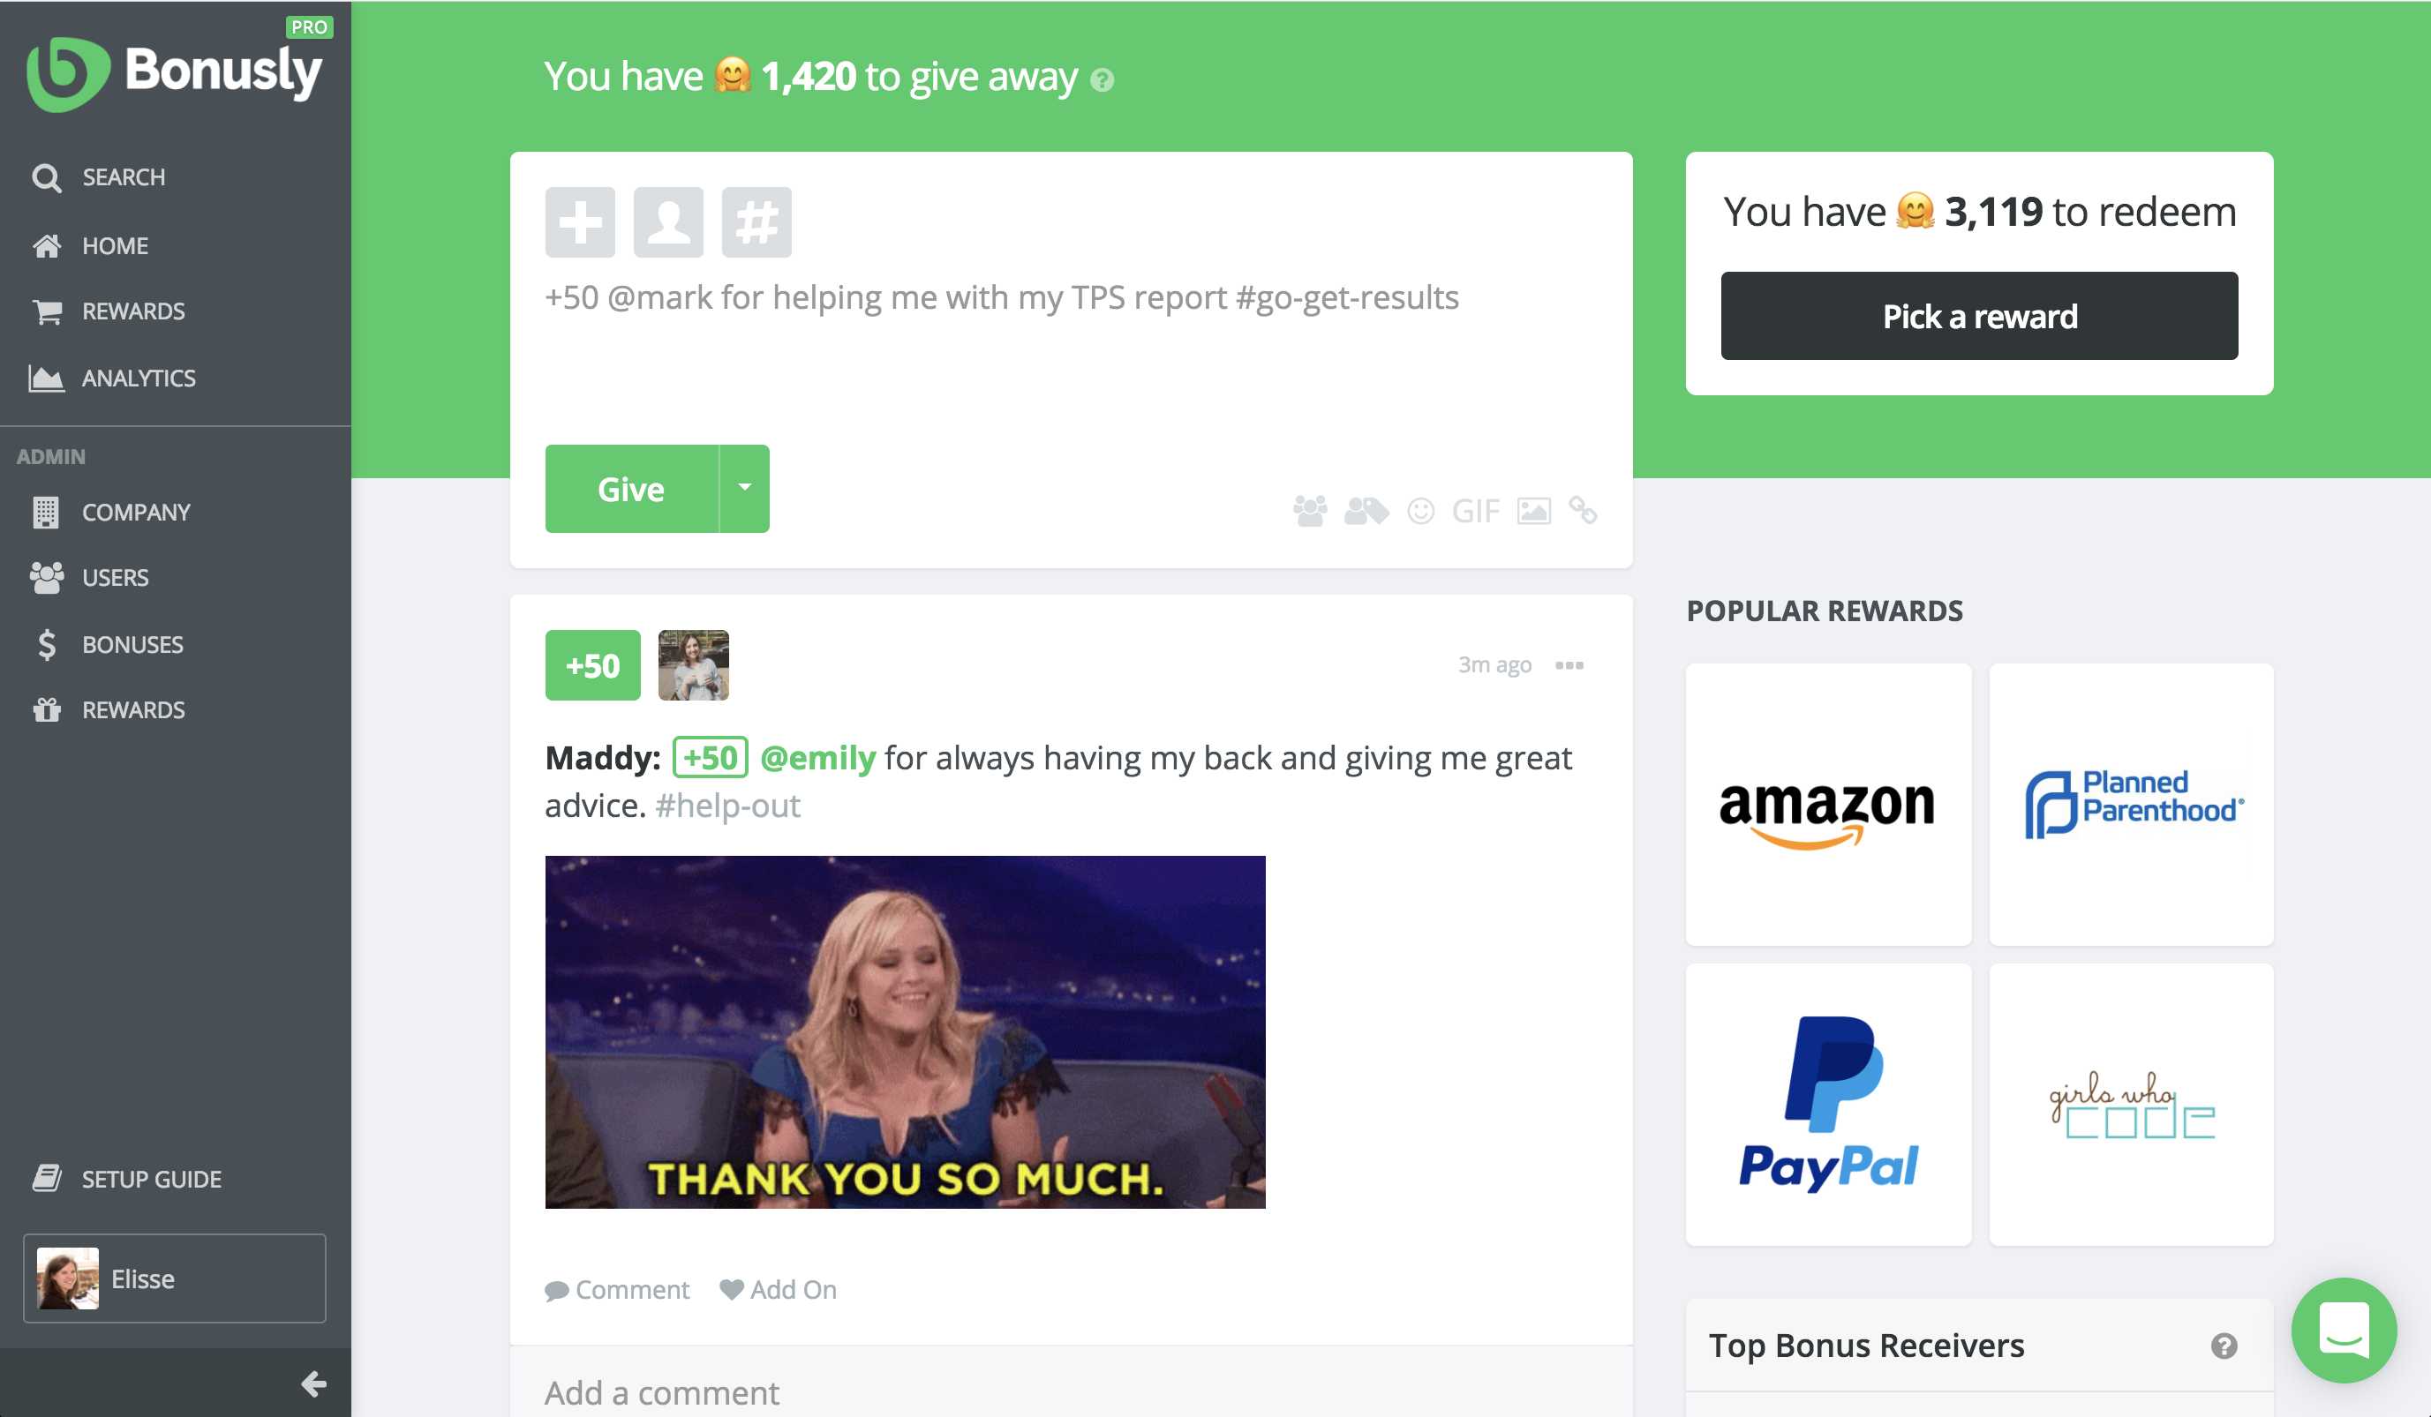Click the Pick a reward button
The image size is (2431, 1417).
coord(1978,316)
